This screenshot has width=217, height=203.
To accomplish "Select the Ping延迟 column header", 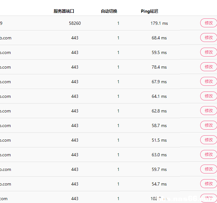I will [x=149, y=11].
